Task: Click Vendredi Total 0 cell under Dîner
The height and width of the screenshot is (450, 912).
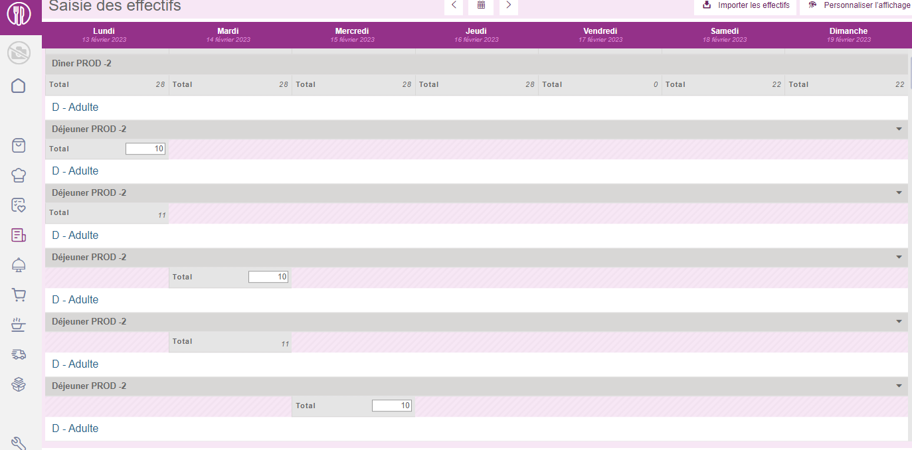Action: (600, 84)
